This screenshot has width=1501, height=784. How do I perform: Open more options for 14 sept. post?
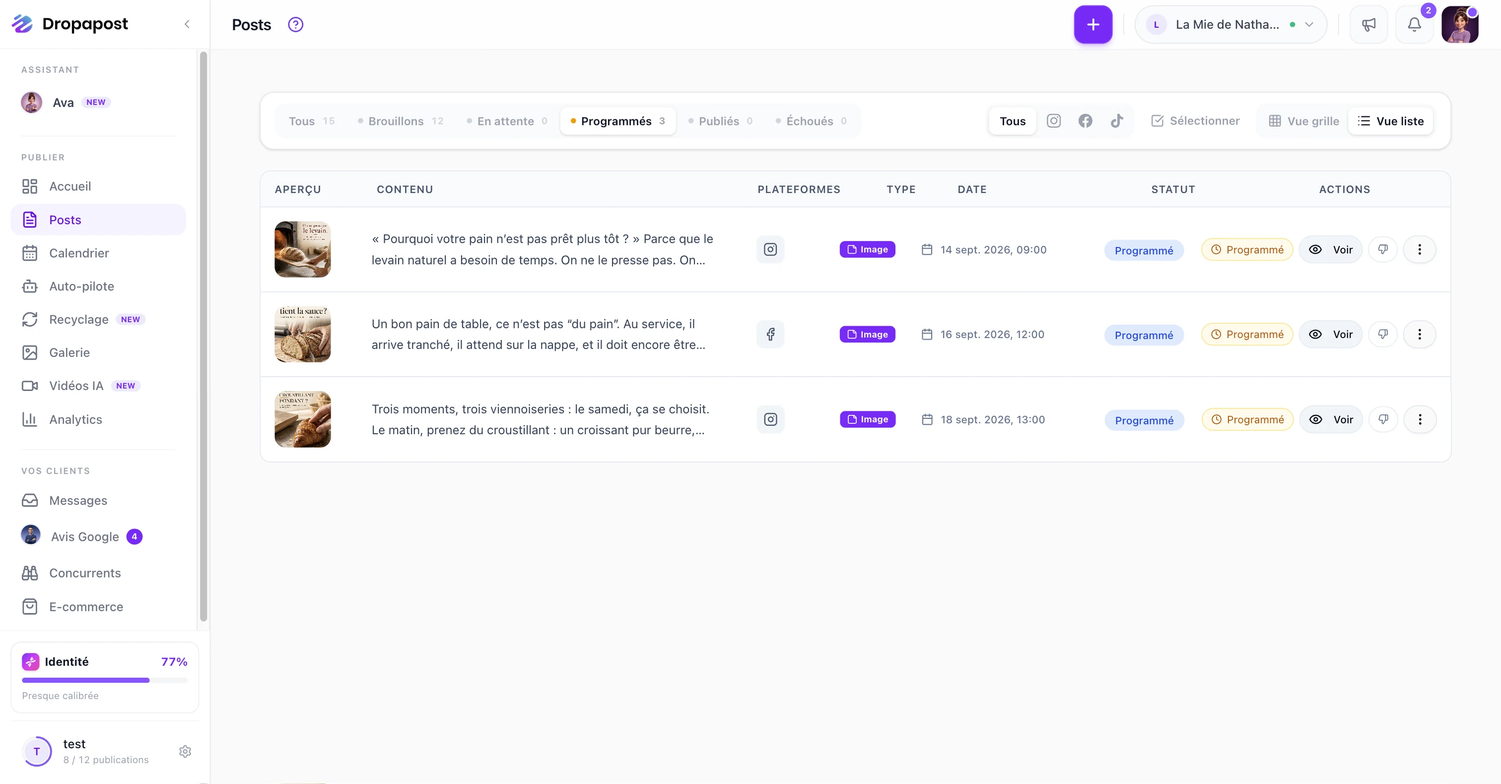pyautogui.click(x=1420, y=249)
